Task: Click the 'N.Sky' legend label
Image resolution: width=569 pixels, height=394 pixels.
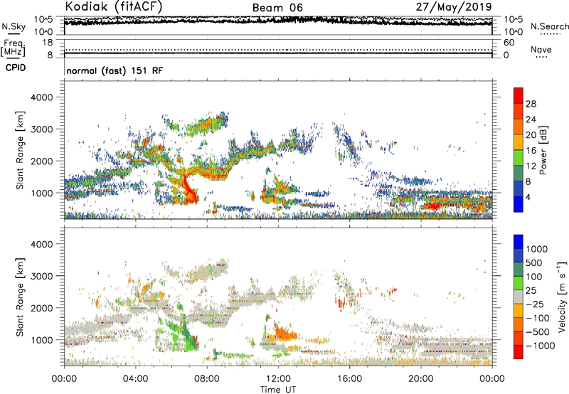Action: tap(14, 26)
